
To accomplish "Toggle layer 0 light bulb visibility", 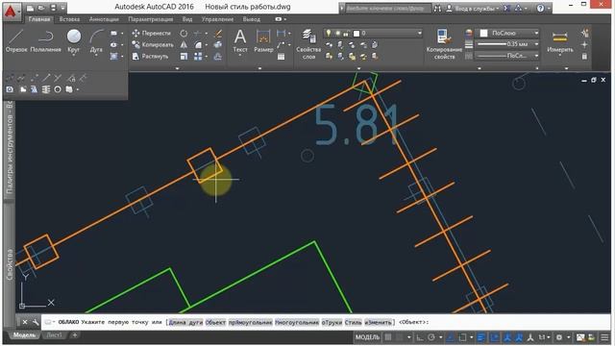I will [x=329, y=34].
